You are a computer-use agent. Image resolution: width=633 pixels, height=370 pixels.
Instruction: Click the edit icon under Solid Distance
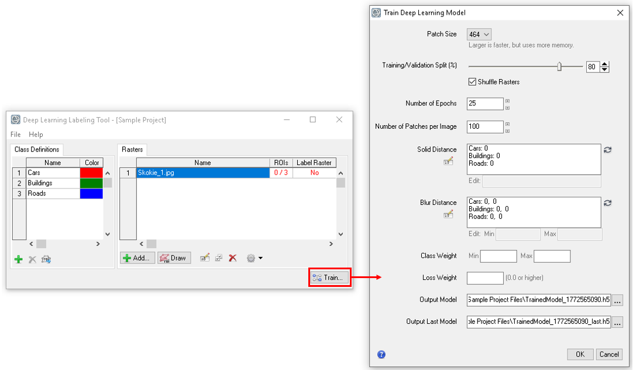pyautogui.click(x=449, y=161)
